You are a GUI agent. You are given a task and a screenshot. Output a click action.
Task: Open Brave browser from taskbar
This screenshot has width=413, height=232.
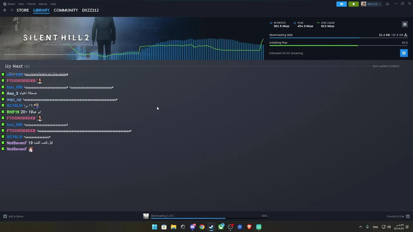[x=249, y=227]
